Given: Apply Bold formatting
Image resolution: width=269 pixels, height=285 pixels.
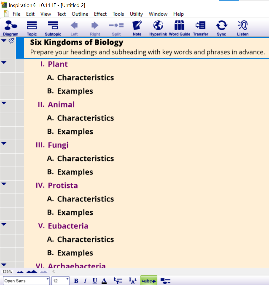Looking at the screenshot, I should (76, 281).
